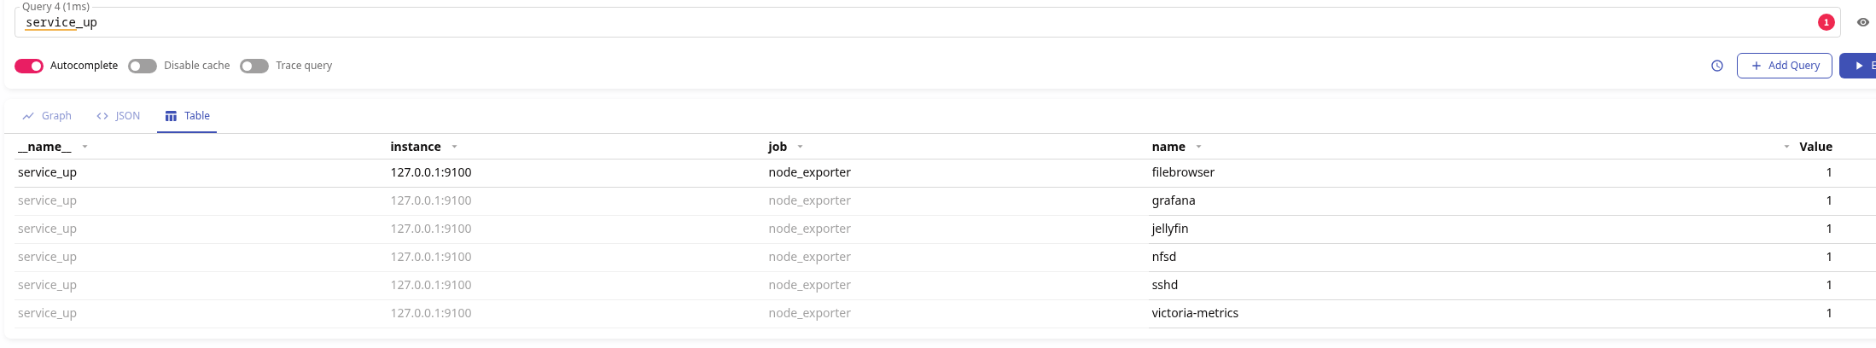Viewport: 1876px width, 348px height.
Task: Click the plus icon on Add Query
Action: tap(1757, 66)
